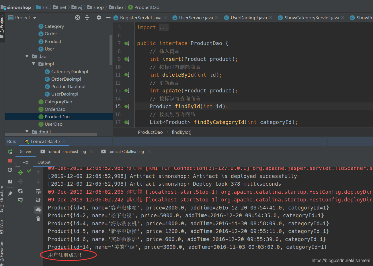The height and width of the screenshot is (266, 373).
Task: Click the gutter implementation icon for findByCategoryId
Action: [x=127, y=122]
